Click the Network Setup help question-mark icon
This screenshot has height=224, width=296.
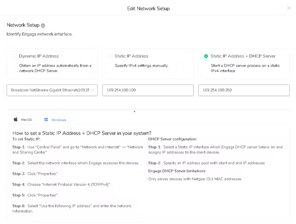[43, 26]
